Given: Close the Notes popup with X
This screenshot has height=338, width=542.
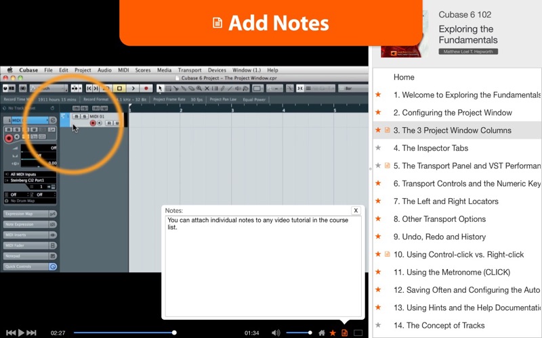Looking at the screenshot, I should coord(356,210).
